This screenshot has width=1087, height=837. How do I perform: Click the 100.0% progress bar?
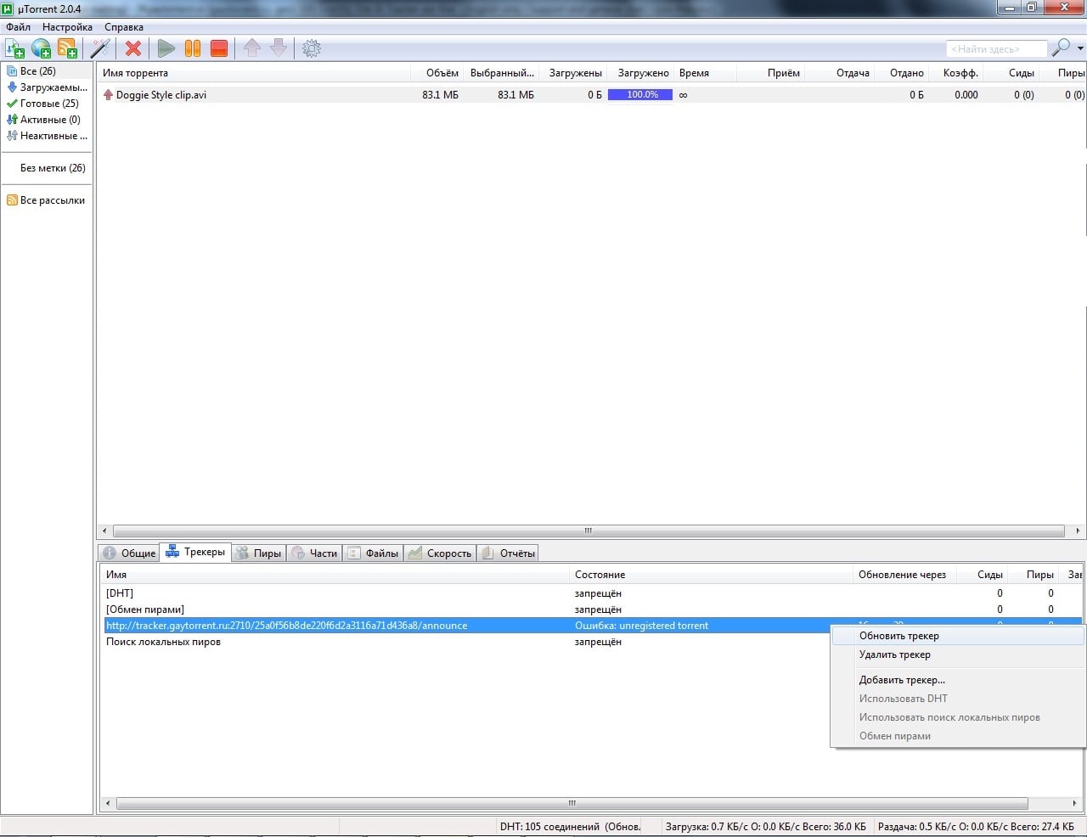click(640, 95)
